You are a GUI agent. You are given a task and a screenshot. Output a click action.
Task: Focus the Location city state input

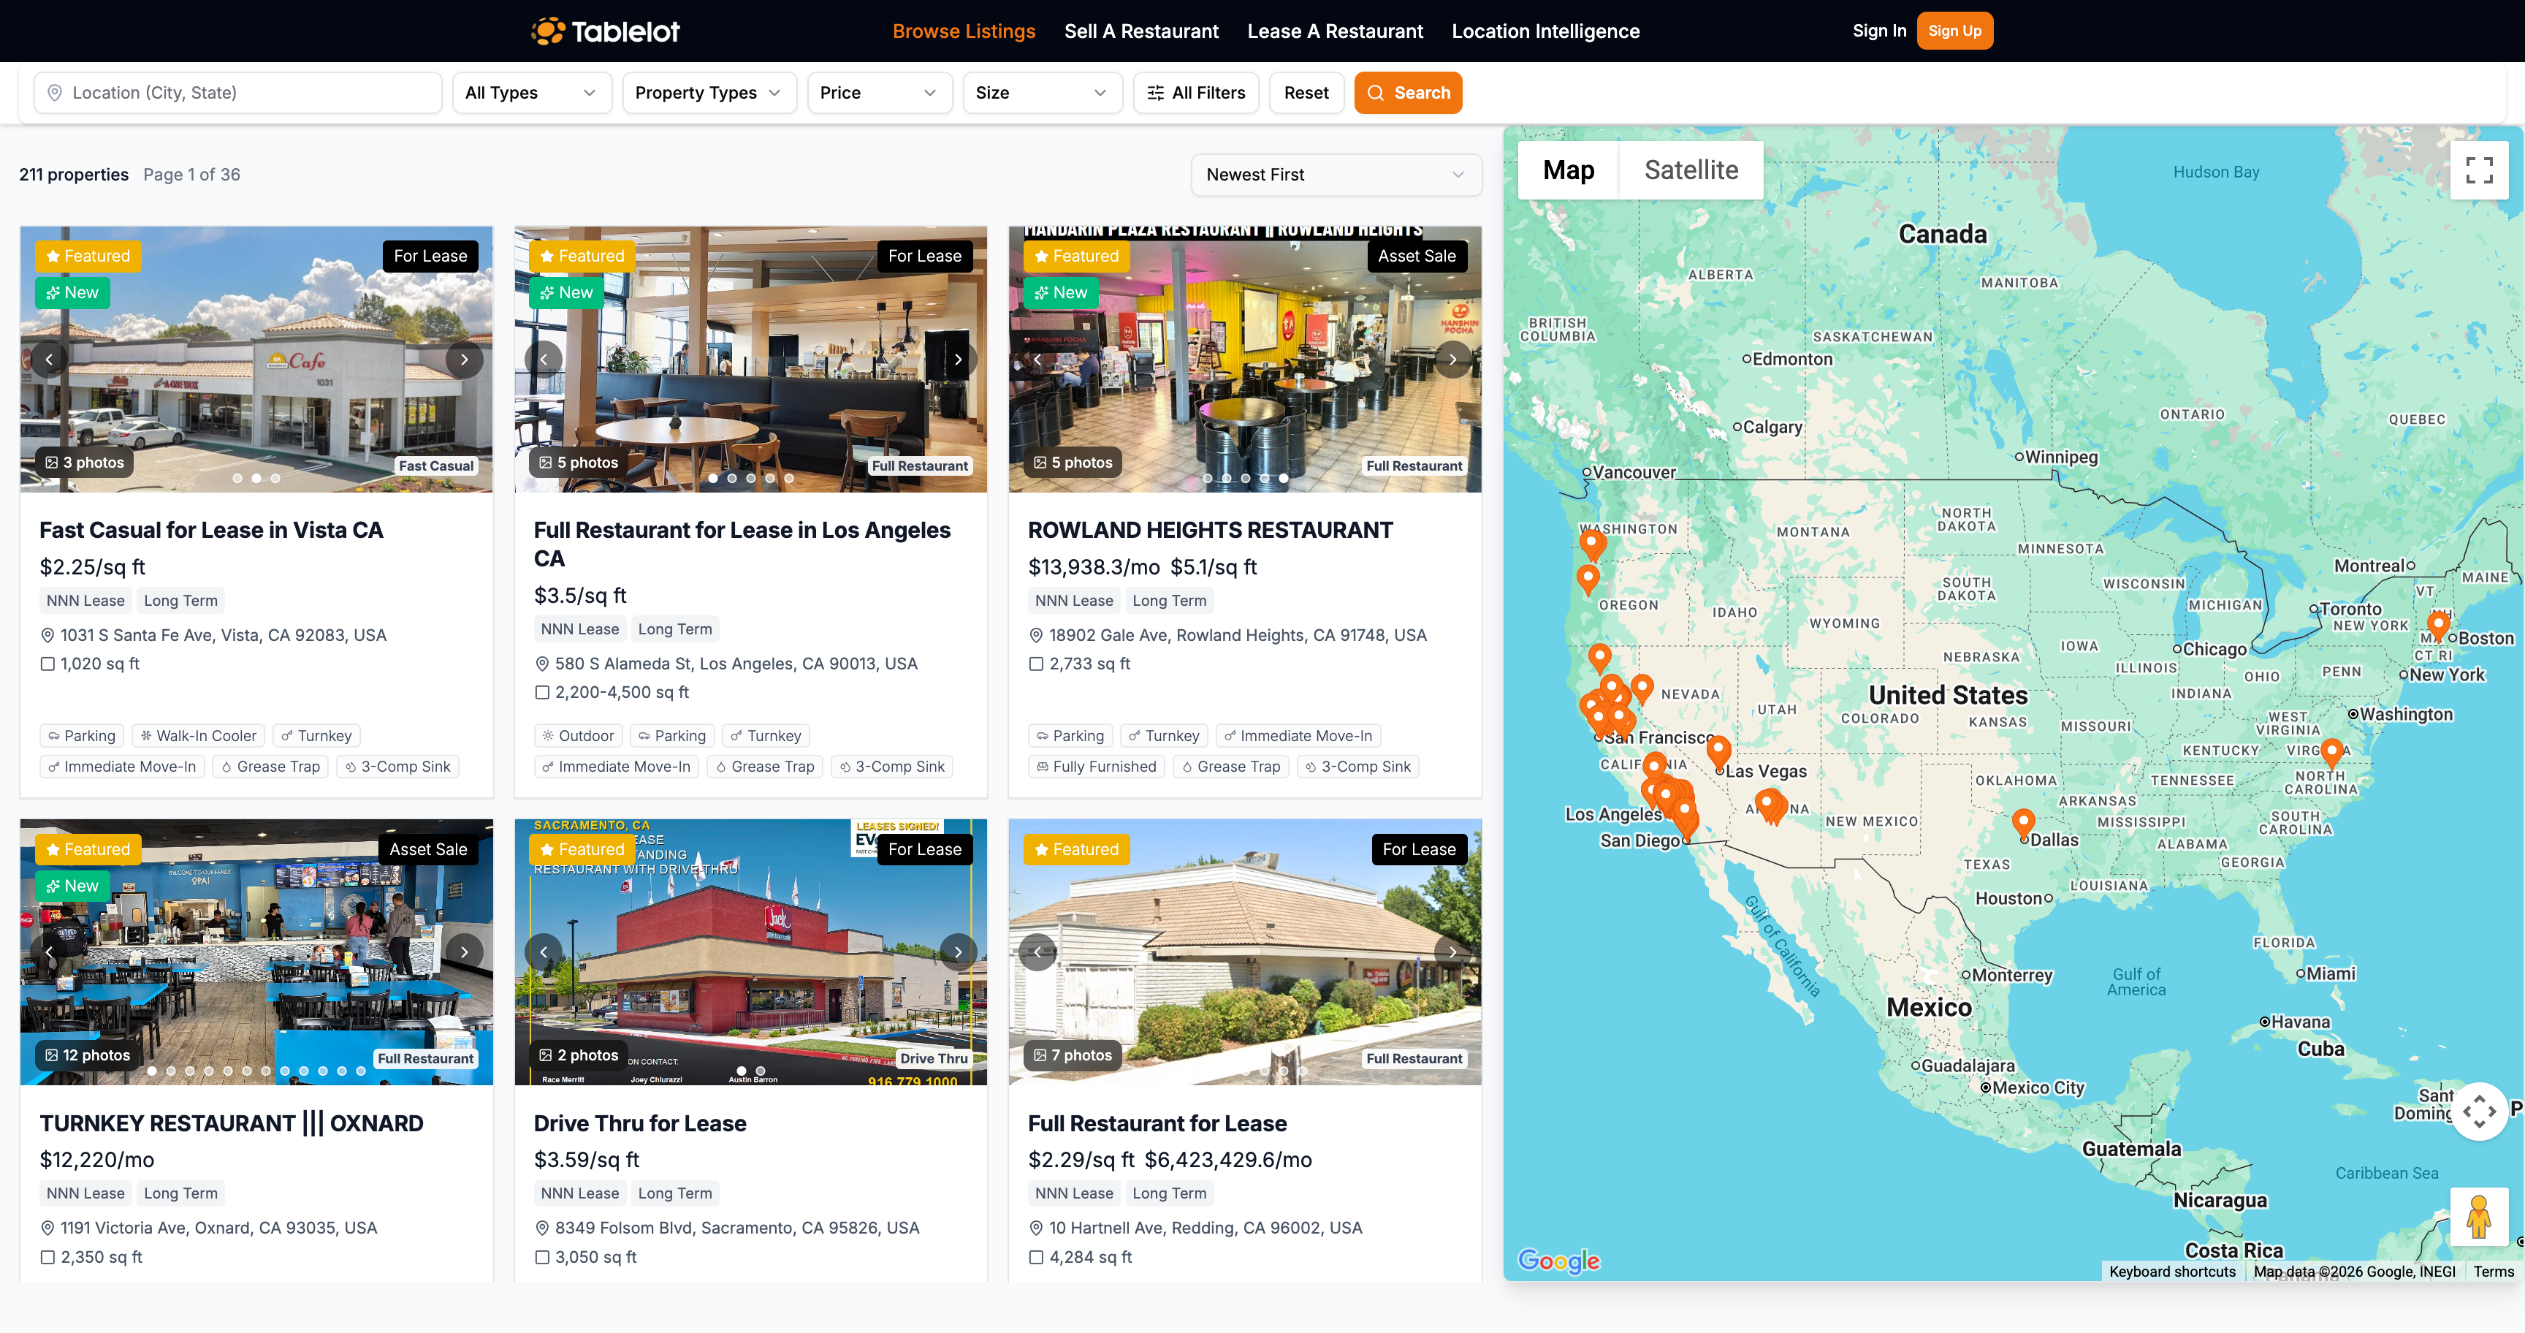[x=237, y=93]
